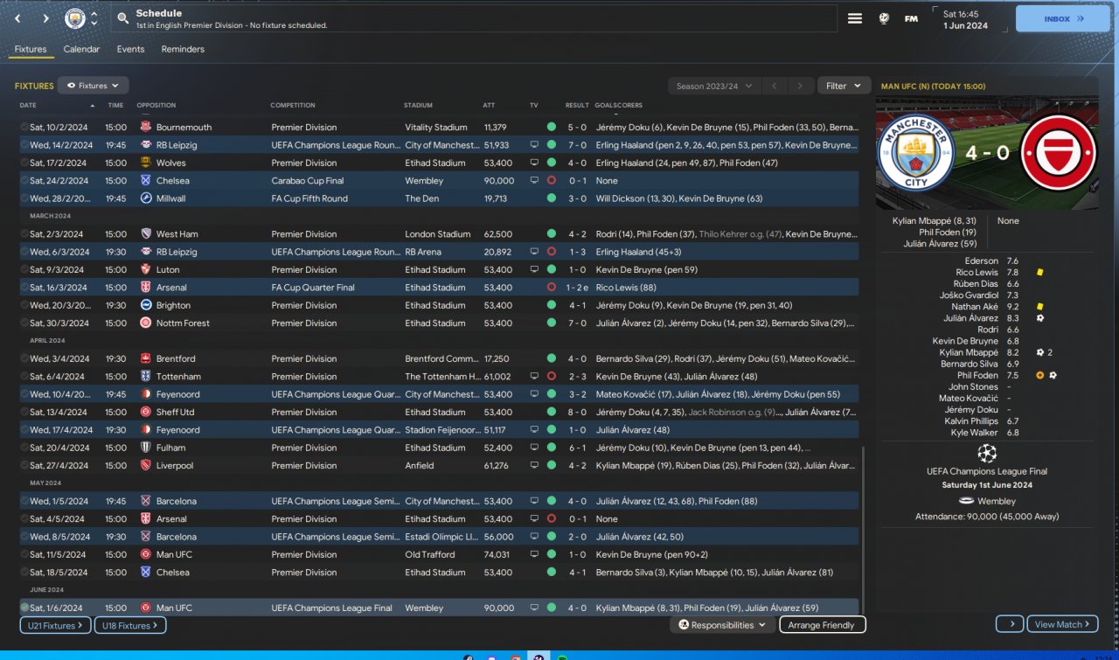The image size is (1119, 660).
Task: Open the Fixtures view dropdown with eye icon
Action: pyautogui.click(x=94, y=86)
